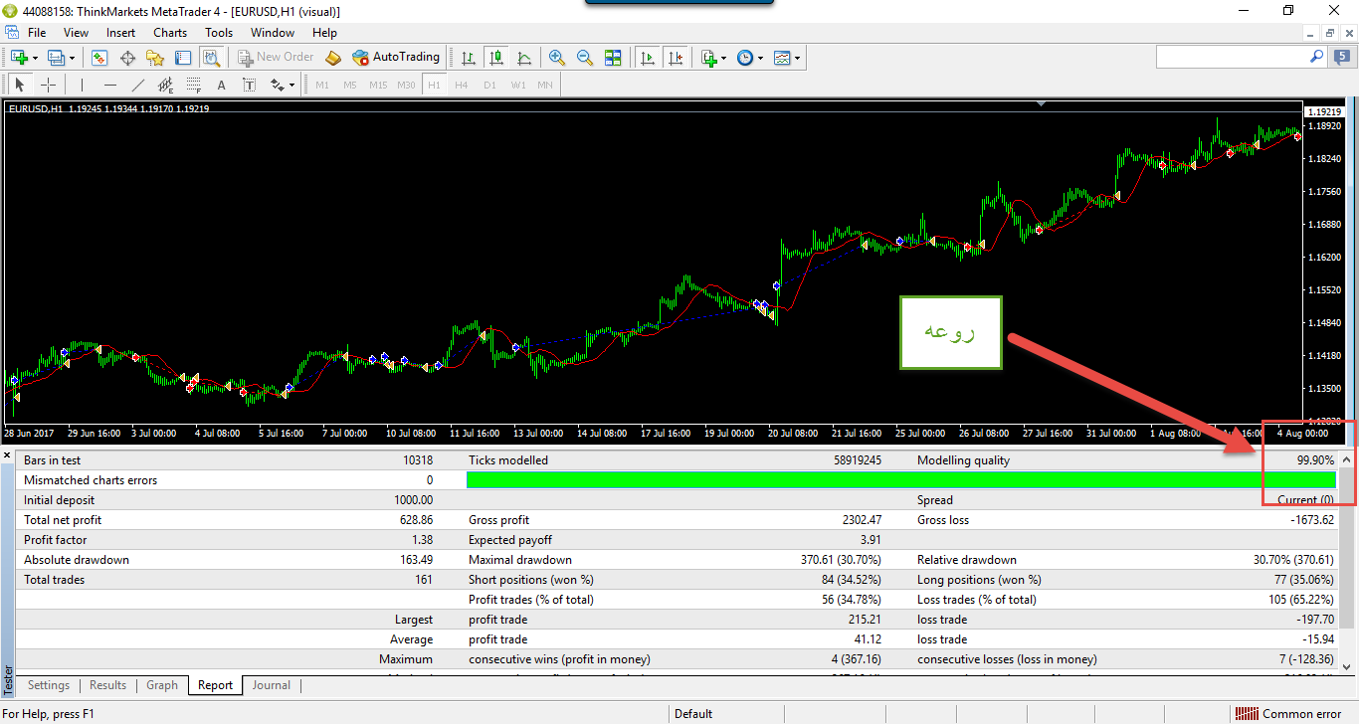
Task: Switch to the Journal tab
Action: [271, 685]
